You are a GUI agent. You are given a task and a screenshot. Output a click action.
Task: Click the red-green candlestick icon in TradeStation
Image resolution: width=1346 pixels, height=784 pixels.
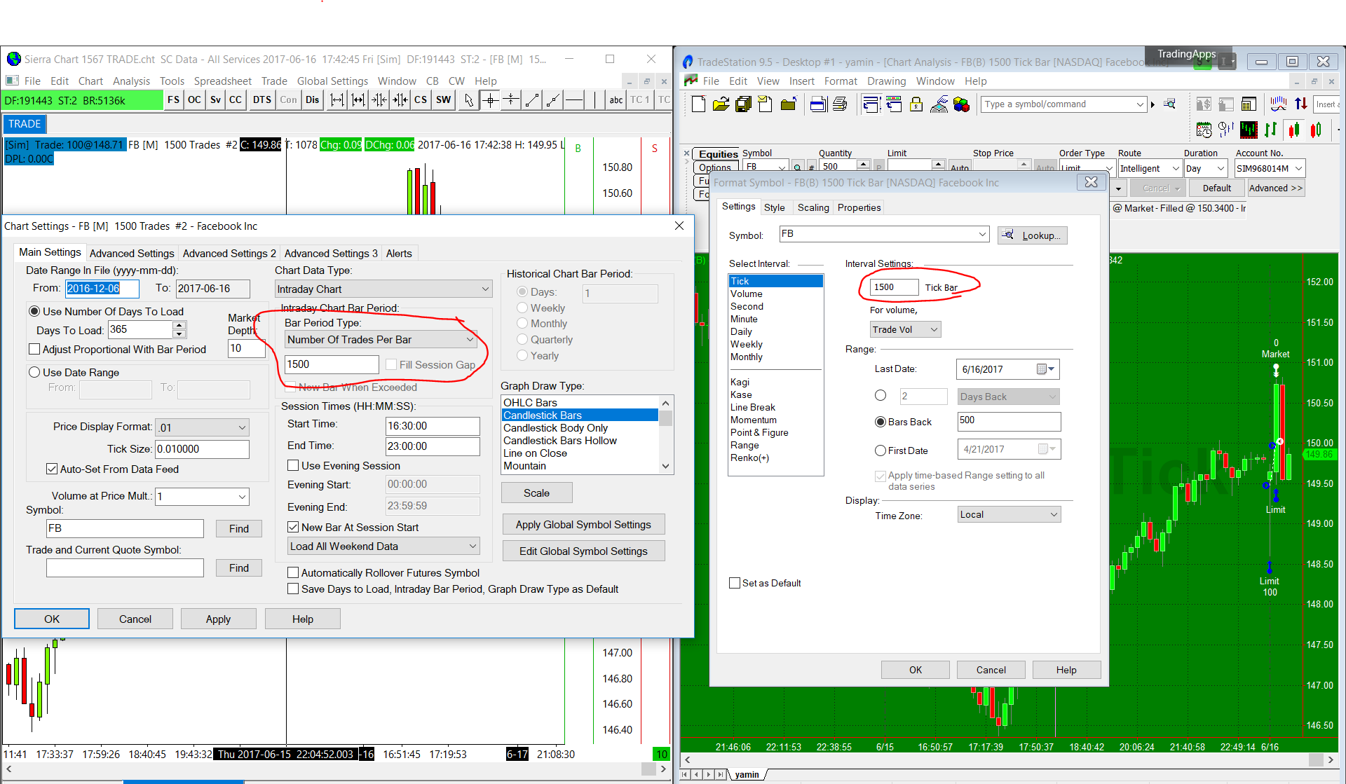pos(1293,130)
